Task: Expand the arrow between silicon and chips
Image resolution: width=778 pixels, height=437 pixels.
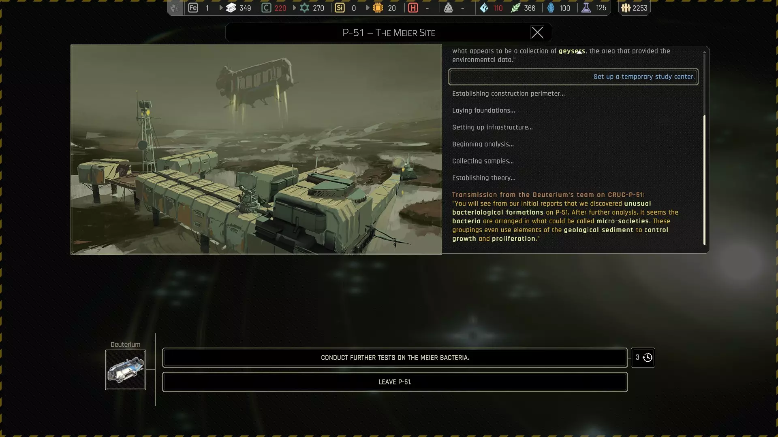Action: pos(368,8)
